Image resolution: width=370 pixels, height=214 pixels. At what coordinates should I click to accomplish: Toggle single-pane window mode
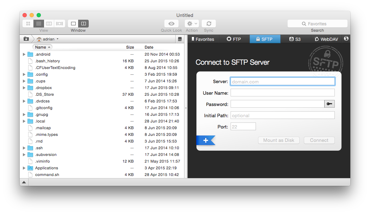(x=73, y=24)
